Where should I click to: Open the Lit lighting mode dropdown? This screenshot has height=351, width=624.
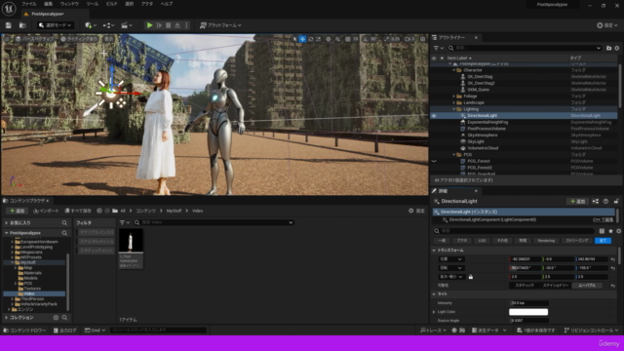(x=79, y=39)
